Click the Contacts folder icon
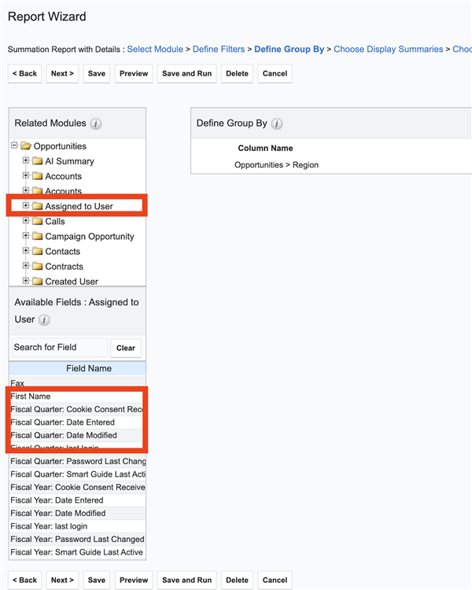Image resolution: width=472 pixels, height=590 pixels. (x=37, y=252)
